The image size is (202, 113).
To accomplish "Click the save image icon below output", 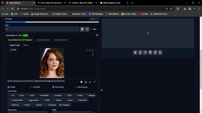I will tap(140, 52).
